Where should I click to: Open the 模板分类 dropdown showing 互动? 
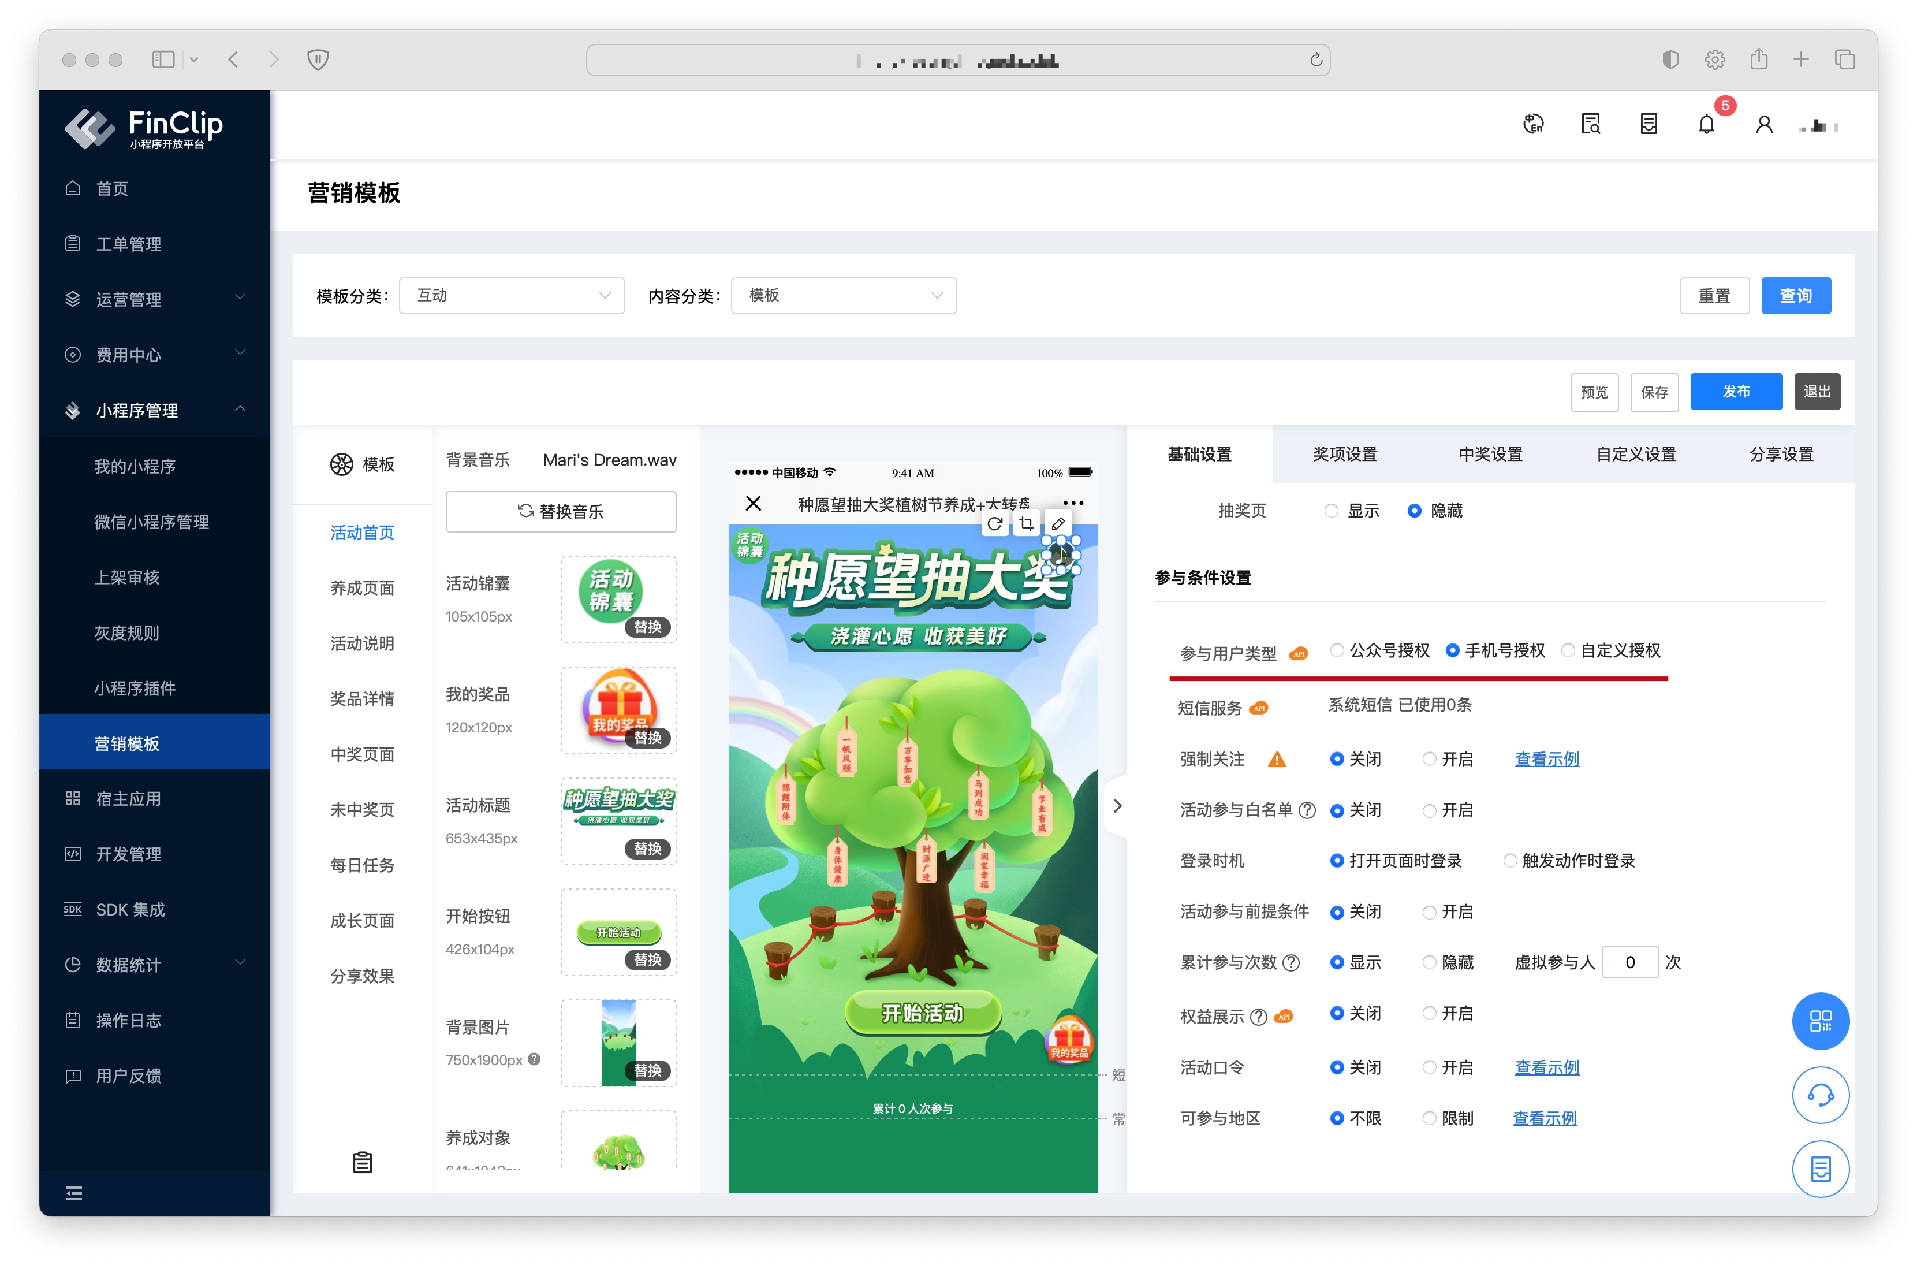[x=512, y=295]
